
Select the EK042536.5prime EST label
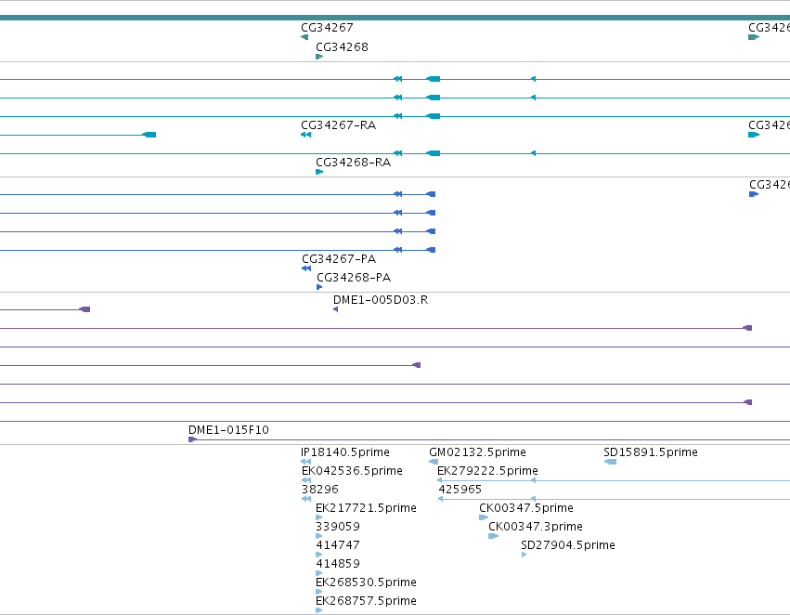pos(352,470)
